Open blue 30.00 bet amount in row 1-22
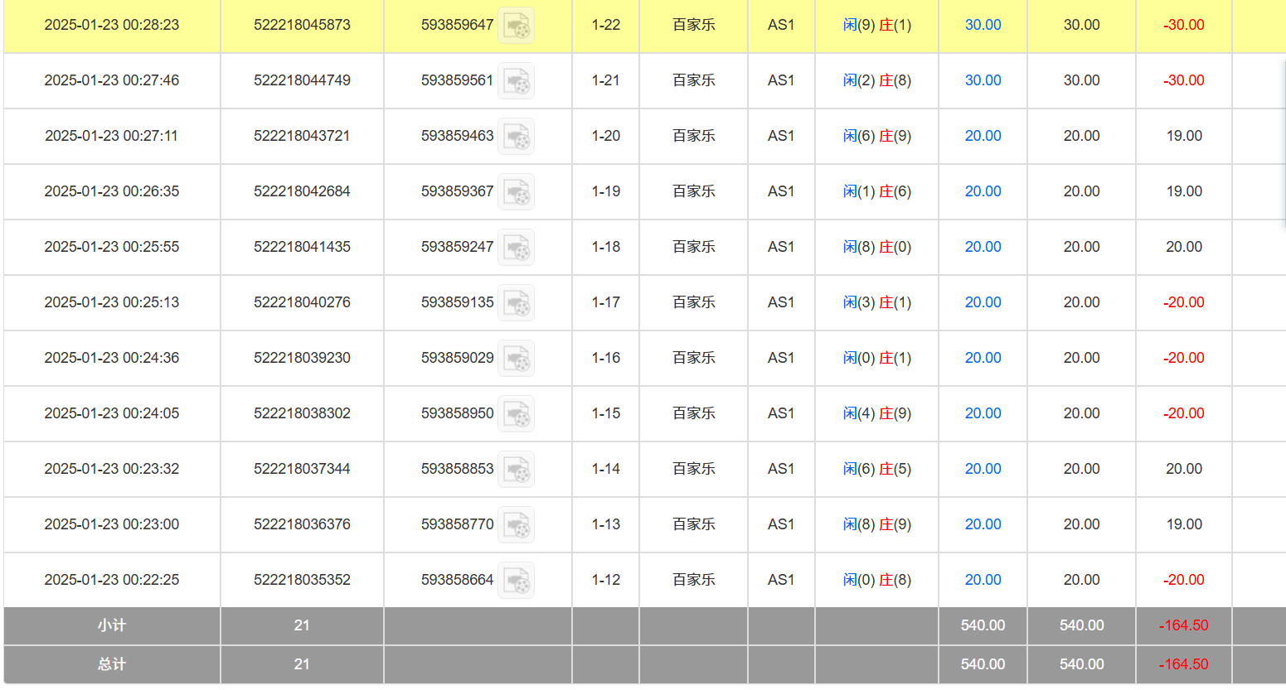1286x690 pixels. tap(983, 25)
